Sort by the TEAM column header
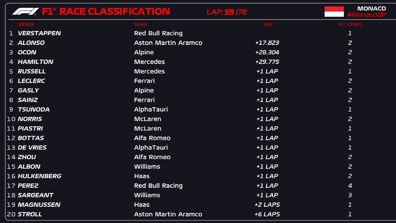The height and width of the screenshot is (223, 396). click(x=140, y=25)
